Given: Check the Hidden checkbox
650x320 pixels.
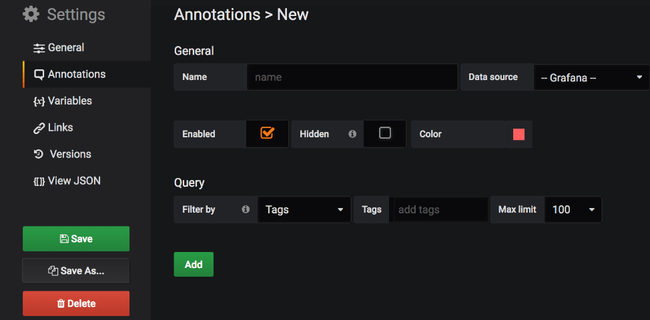Looking at the screenshot, I should (385, 133).
